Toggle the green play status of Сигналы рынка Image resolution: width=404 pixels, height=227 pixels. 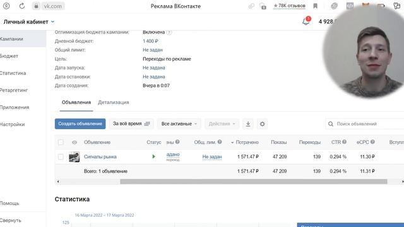click(x=154, y=156)
